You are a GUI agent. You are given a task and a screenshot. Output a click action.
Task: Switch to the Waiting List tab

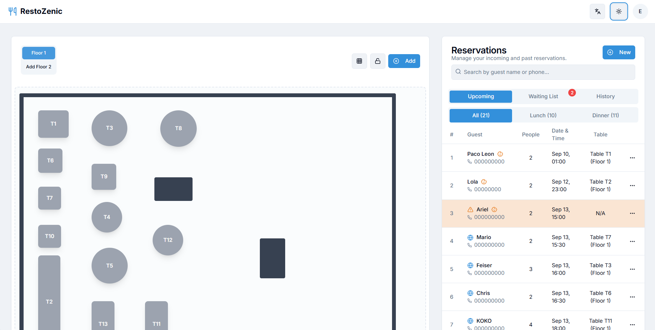[x=543, y=96]
